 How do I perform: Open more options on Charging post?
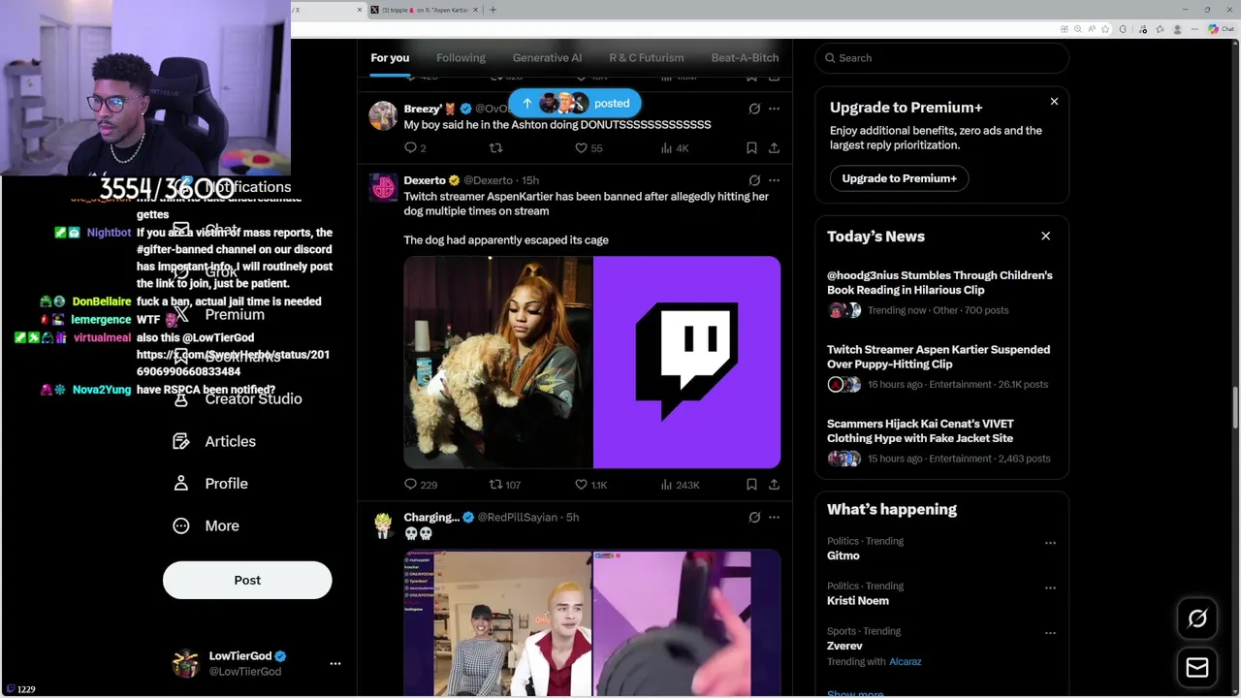[774, 518]
